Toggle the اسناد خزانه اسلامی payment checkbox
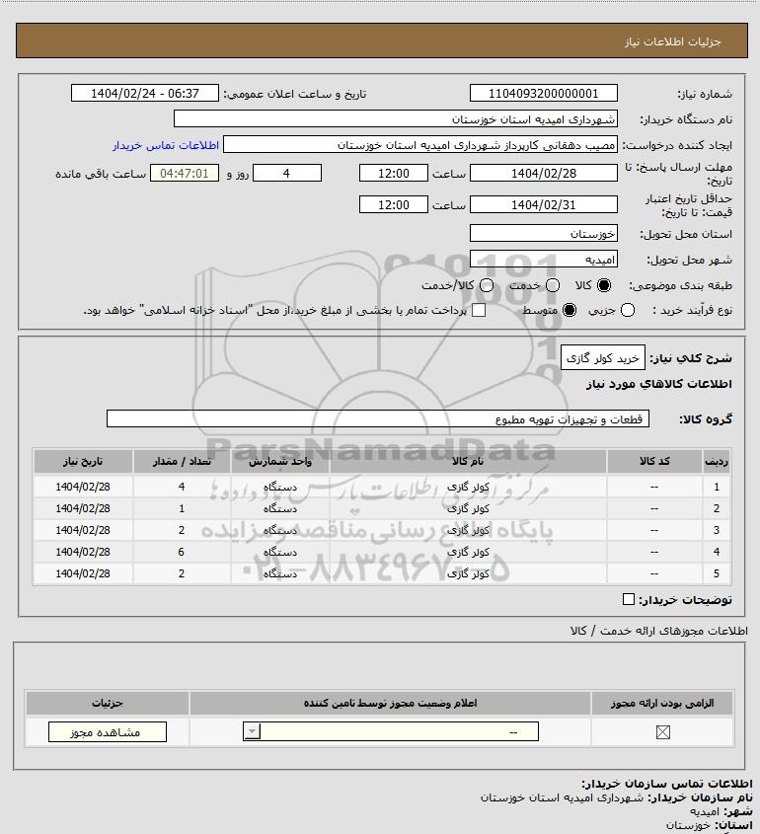Viewport: 760px width, 834px height. pyautogui.click(x=479, y=310)
